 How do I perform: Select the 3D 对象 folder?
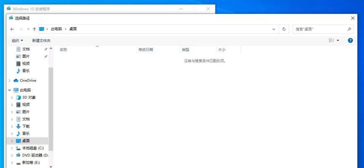pyautogui.click(x=29, y=97)
